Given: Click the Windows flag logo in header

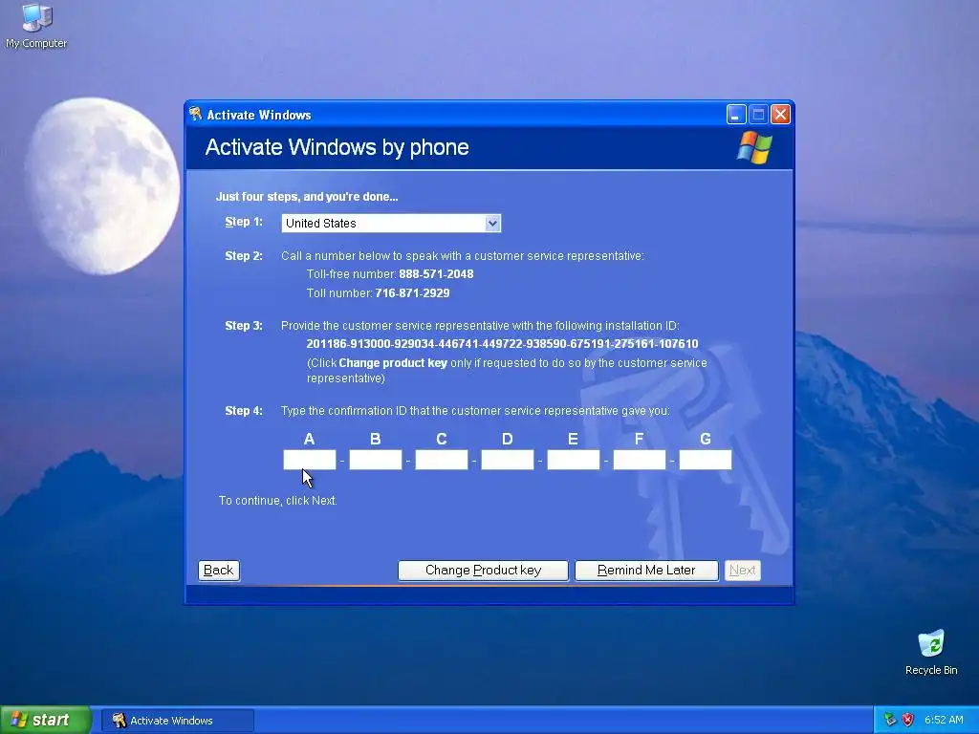Looking at the screenshot, I should 754,147.
